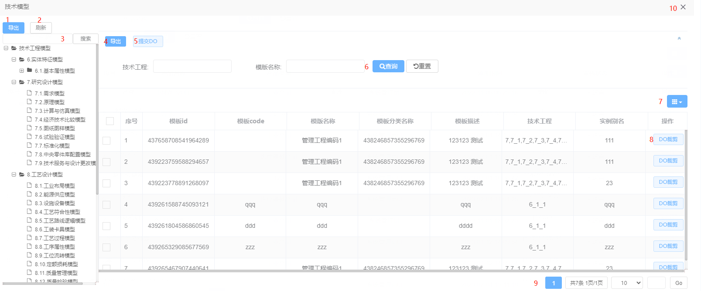The image size is (701, 291).
Task: Click the 提交DO button
Action: 148,41
